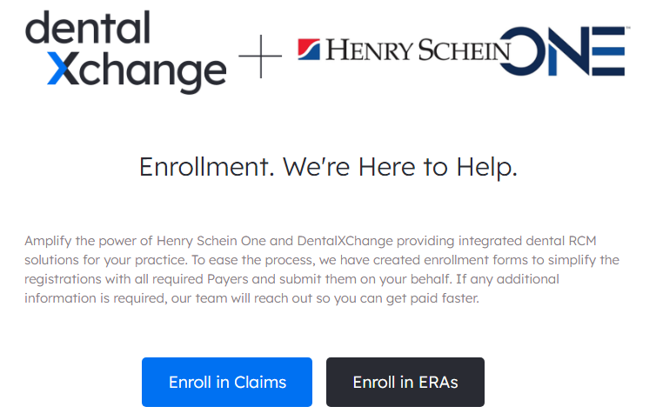The width and height of the screenshot is (656, 420).
Task: Click 'DentalXChange' in the paragraph text
Action: tap(345, 241)
